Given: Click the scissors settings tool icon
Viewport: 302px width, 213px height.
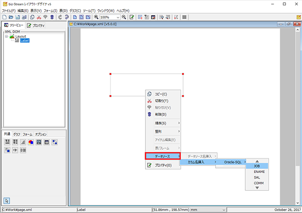Looking at the screenshot, I should [x=176, y=17].
